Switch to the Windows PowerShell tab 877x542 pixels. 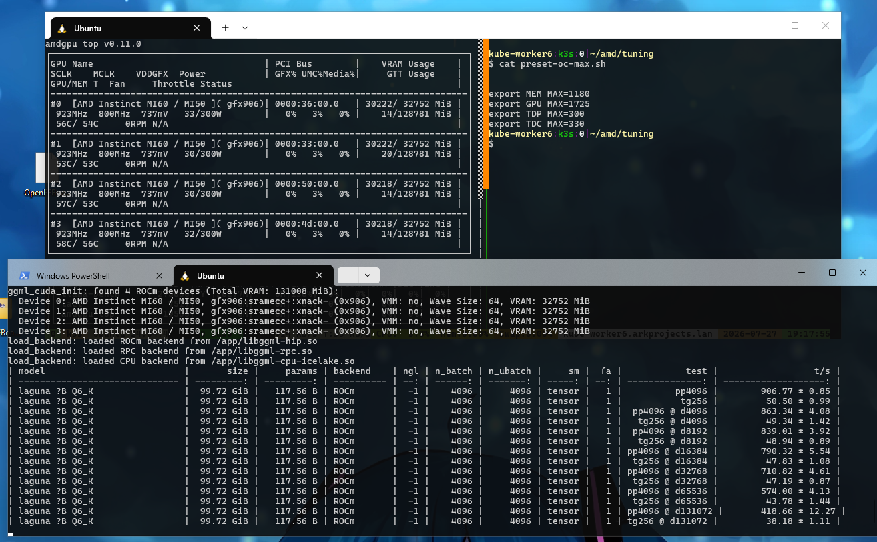pos(91,275)
